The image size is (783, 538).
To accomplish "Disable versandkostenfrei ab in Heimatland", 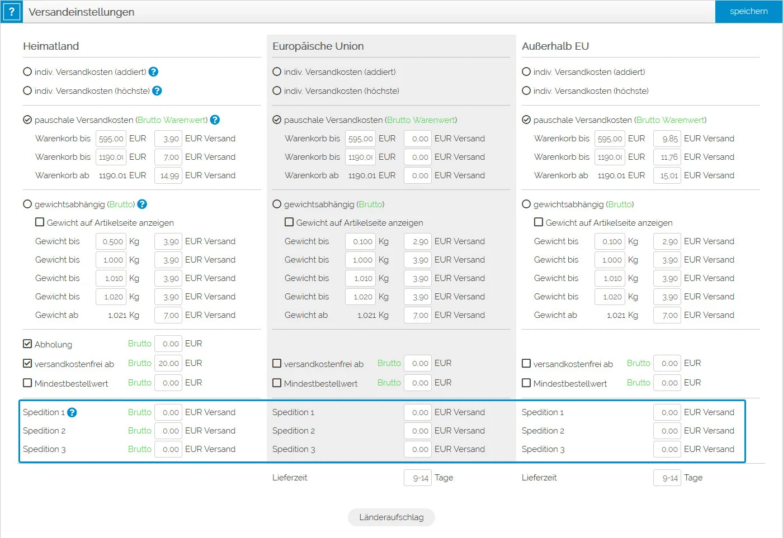I will click(x=27, y=364).
